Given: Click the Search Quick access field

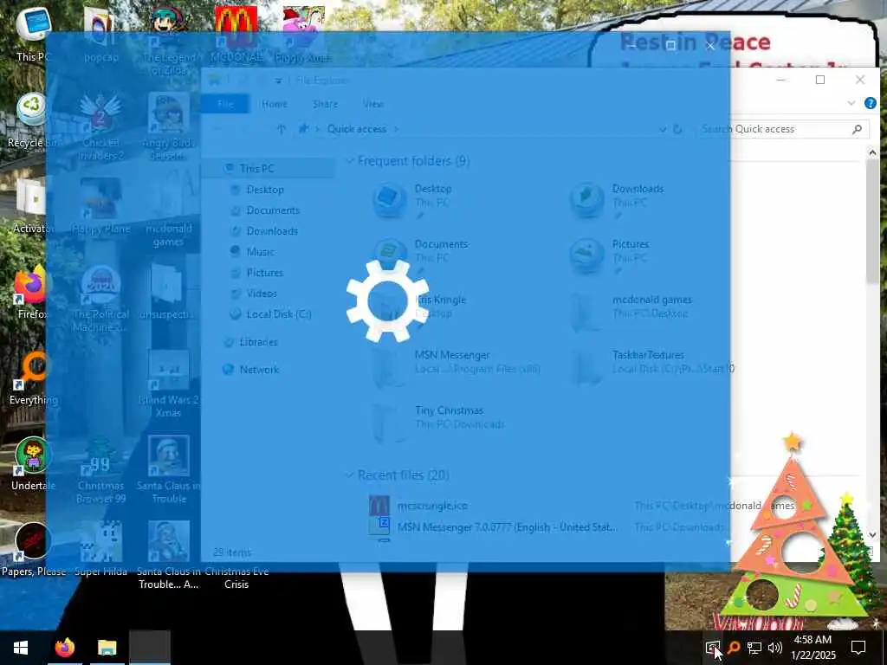Looking at the screenshot, I should click(783, 129).
